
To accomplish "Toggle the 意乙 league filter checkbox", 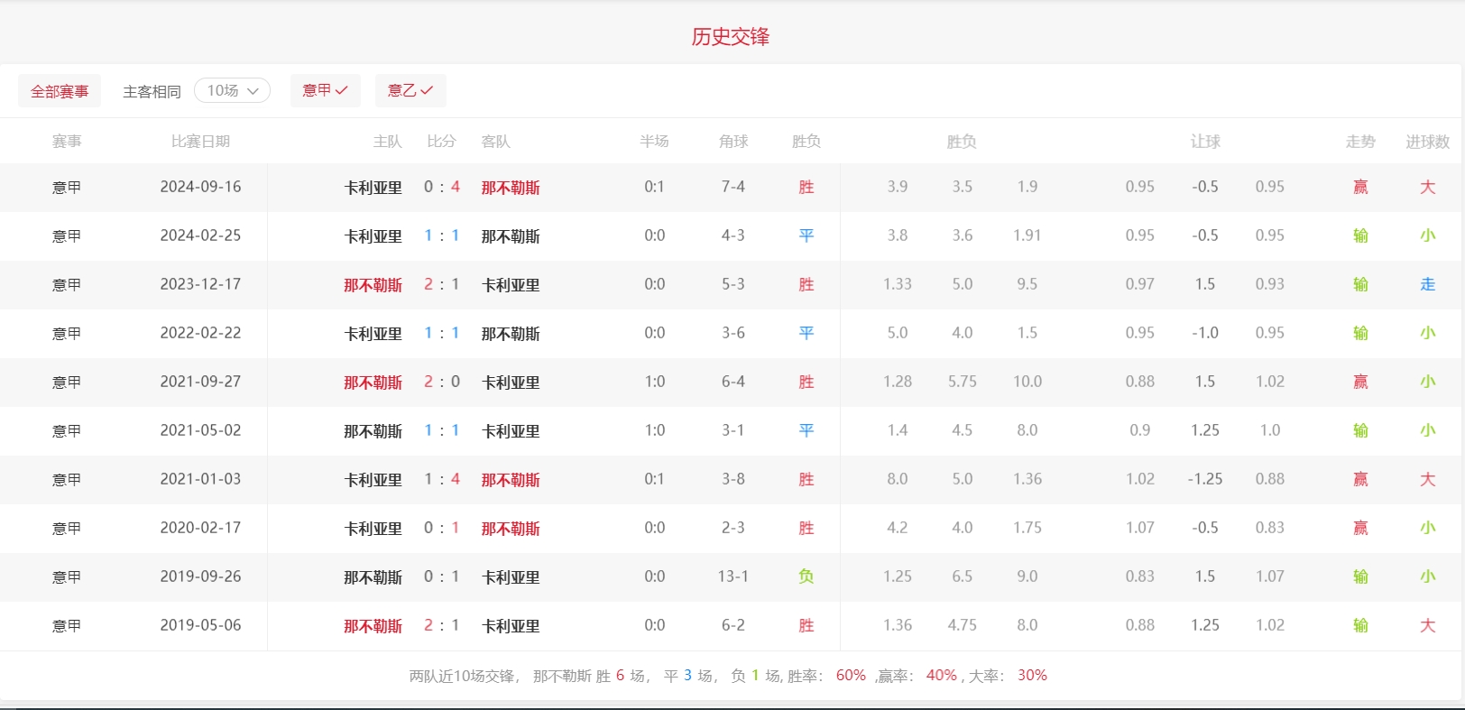I will 410,90.
